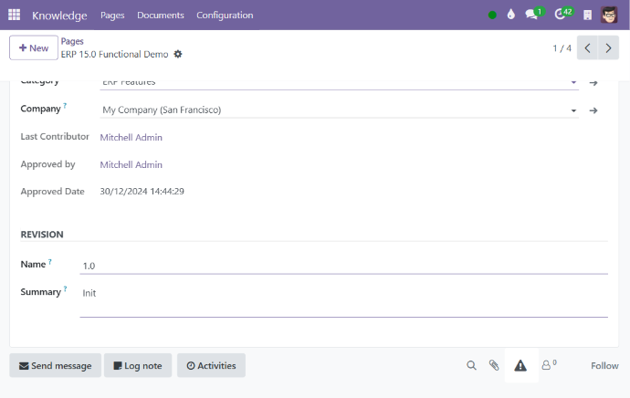Go to the next record
The image size is (630, 398).
pyautogui.click(x=609, y=47)
